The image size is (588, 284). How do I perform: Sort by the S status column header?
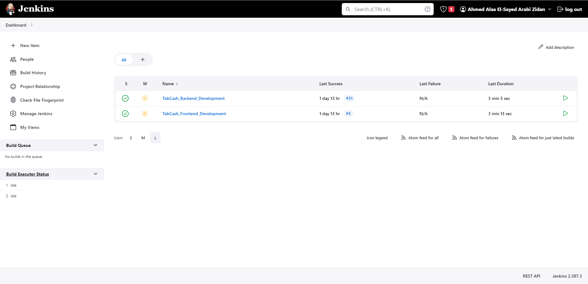126,84
